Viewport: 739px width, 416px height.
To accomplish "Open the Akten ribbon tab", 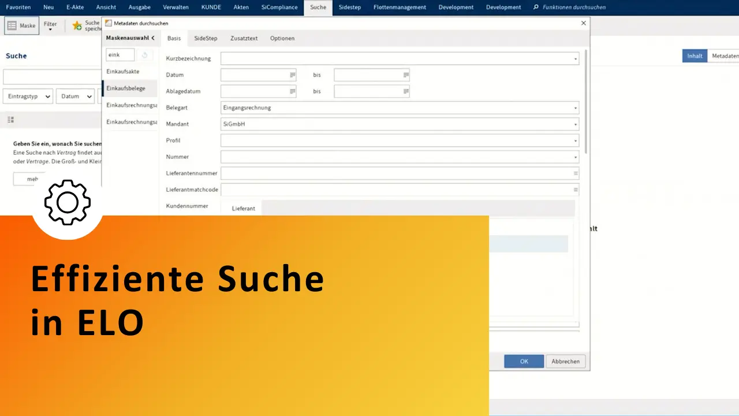I will [x=241, y=8].
